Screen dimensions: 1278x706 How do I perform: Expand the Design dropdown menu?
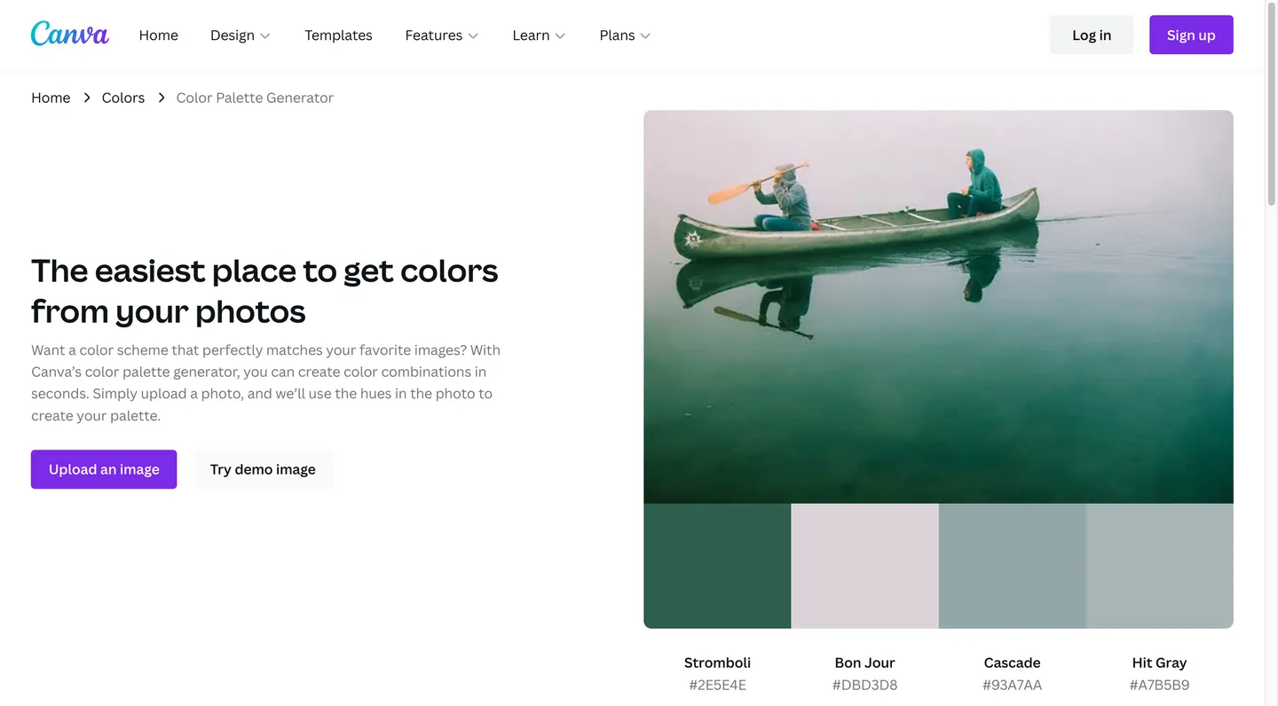(x=240, y=35)
